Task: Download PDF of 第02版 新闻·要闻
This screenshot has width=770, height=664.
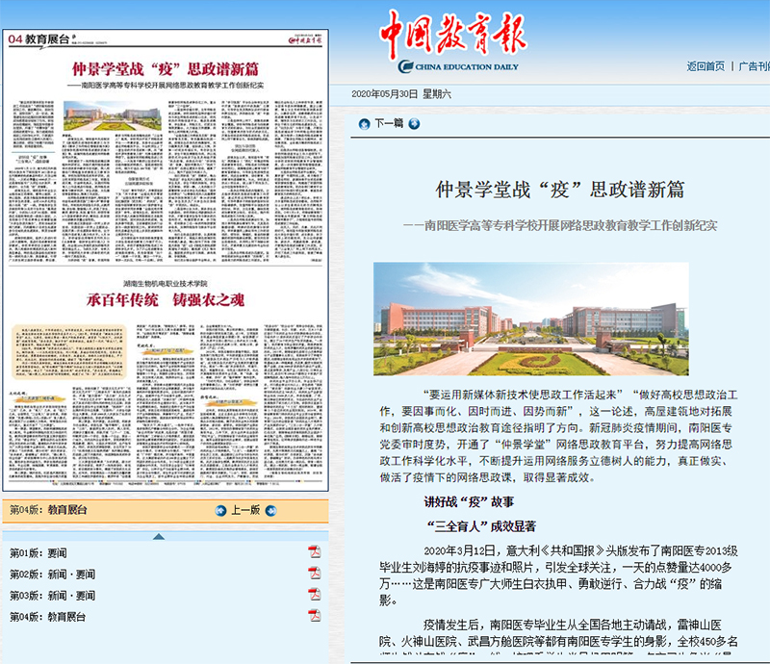Action: [314, 573]
